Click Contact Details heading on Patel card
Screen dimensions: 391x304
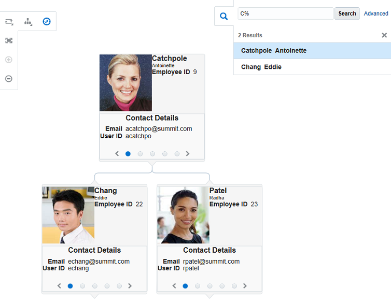coord(210,250)
